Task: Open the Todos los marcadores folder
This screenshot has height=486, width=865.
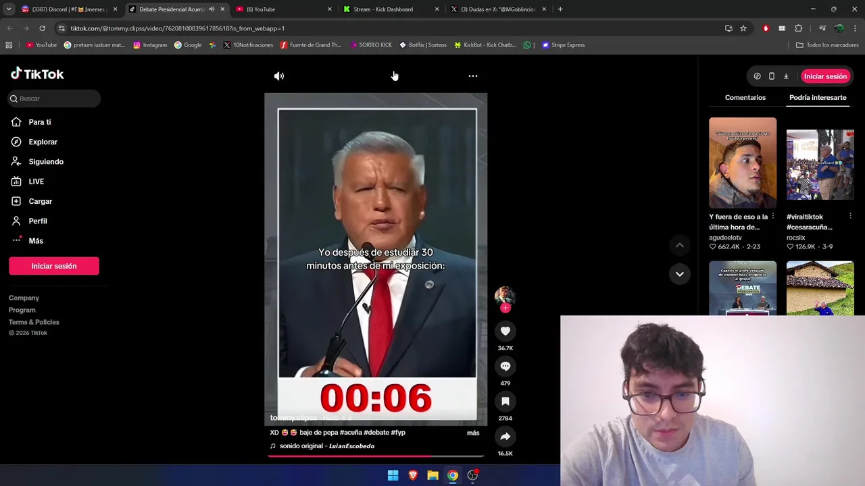Action: (827, 45)
